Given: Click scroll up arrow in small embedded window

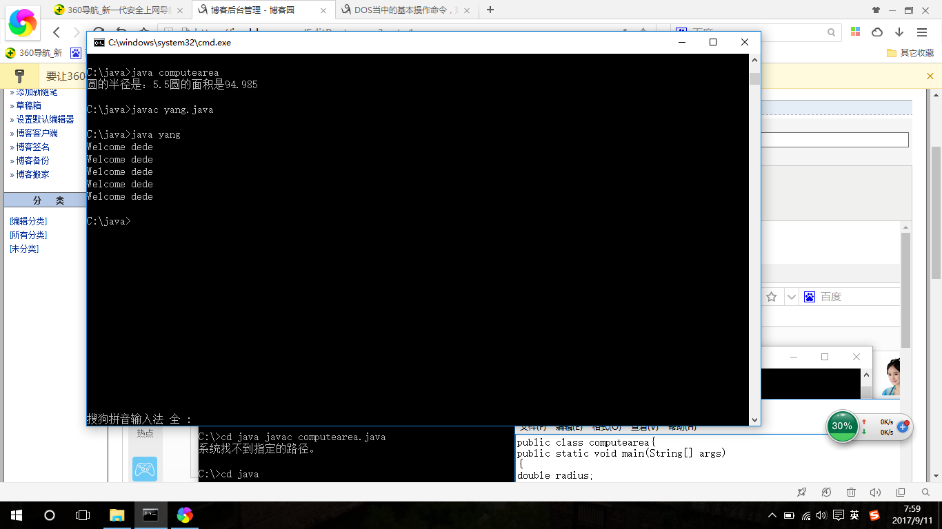Looking at the screenshot, I should click(x=866, y=375).
